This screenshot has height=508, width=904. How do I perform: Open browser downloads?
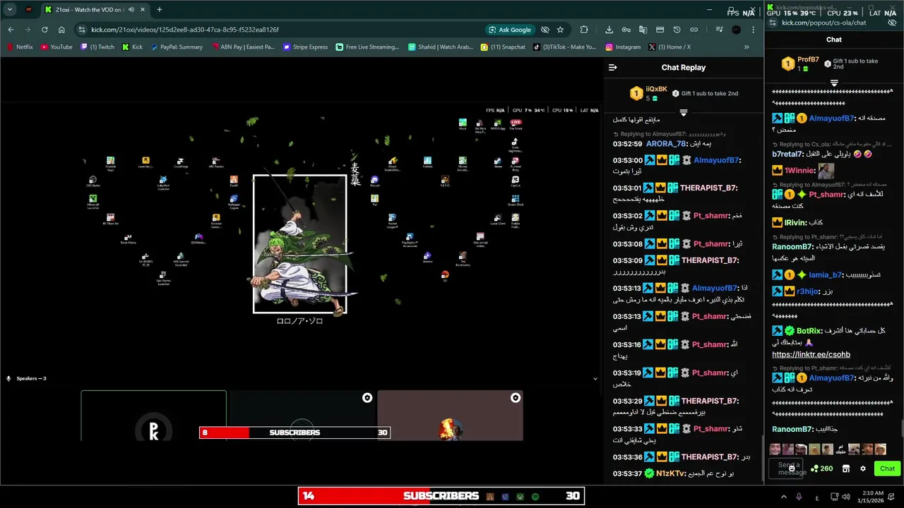(609, 30)
